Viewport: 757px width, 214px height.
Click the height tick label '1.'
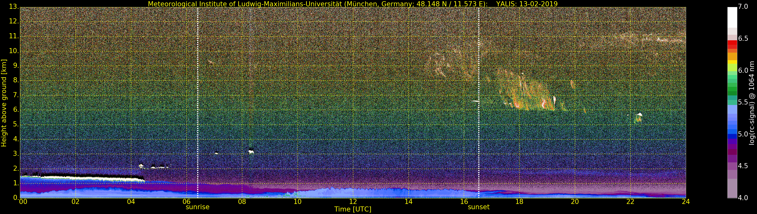pyautogui.click(x=16, y=183)
